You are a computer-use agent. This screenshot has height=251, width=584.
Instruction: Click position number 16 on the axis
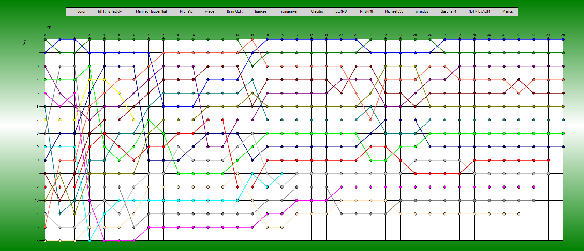pos(37,241)
